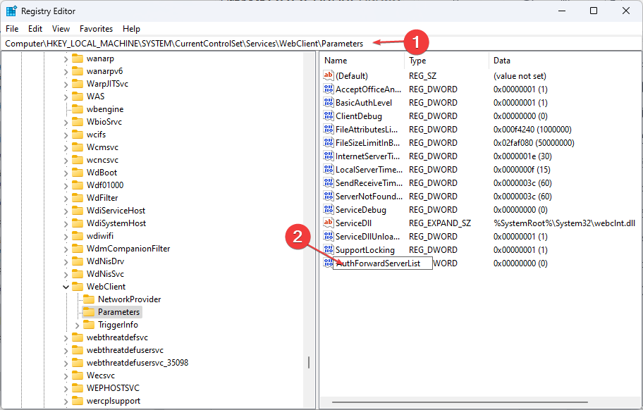The width and height of the screenshot is (643, 410).
Task: Click the WdFilter folder icon
Action: click(78, 198)
